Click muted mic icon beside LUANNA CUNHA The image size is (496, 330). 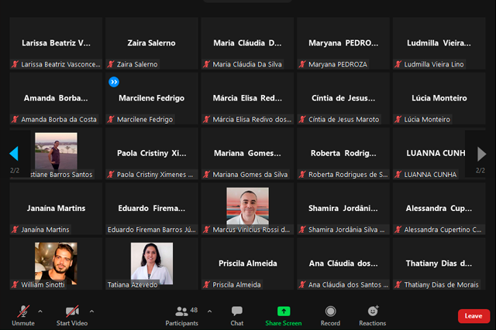(x=400, y=175)
